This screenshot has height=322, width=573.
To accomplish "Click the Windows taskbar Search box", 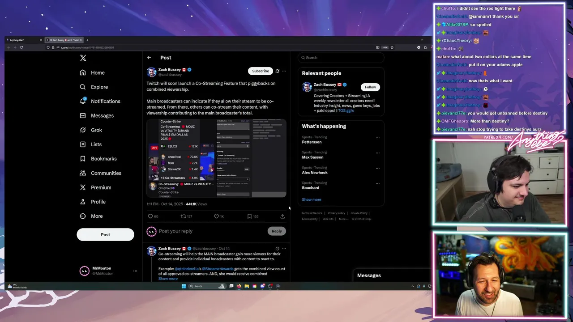I will tap(207, 286).
